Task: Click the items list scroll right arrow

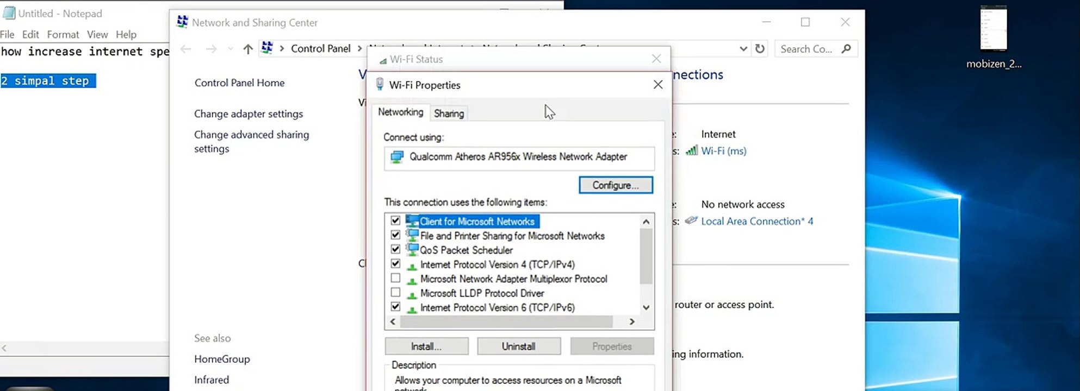Action: click(x=632, y=321)
